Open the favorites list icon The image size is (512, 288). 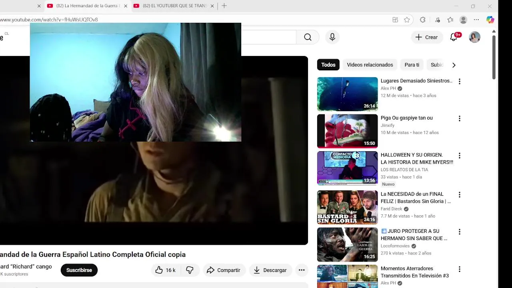point(450,20)
